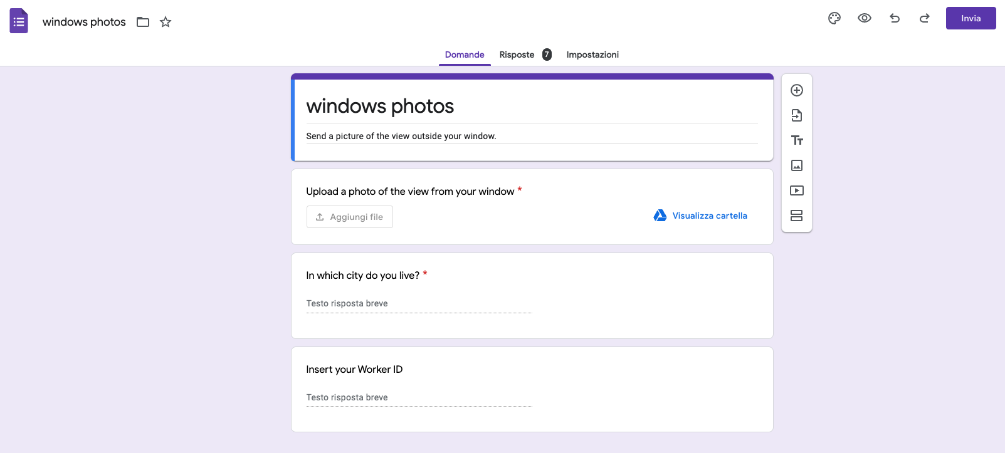1005x453 pixels.
Task: Add a video to the form
Action: (x=797, y=190)
